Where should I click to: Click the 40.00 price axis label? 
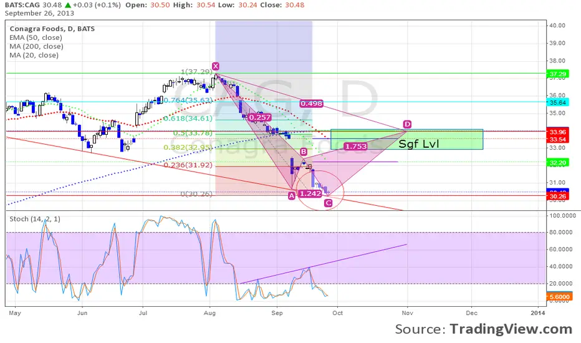[557, 26]
